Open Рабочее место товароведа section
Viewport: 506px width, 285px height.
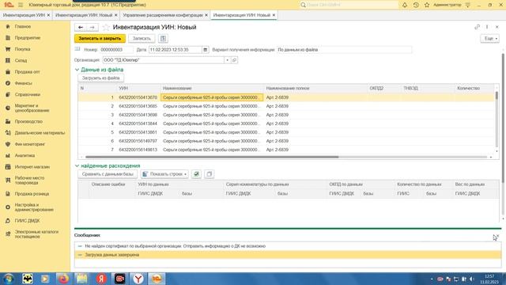[x=29, y=180]
